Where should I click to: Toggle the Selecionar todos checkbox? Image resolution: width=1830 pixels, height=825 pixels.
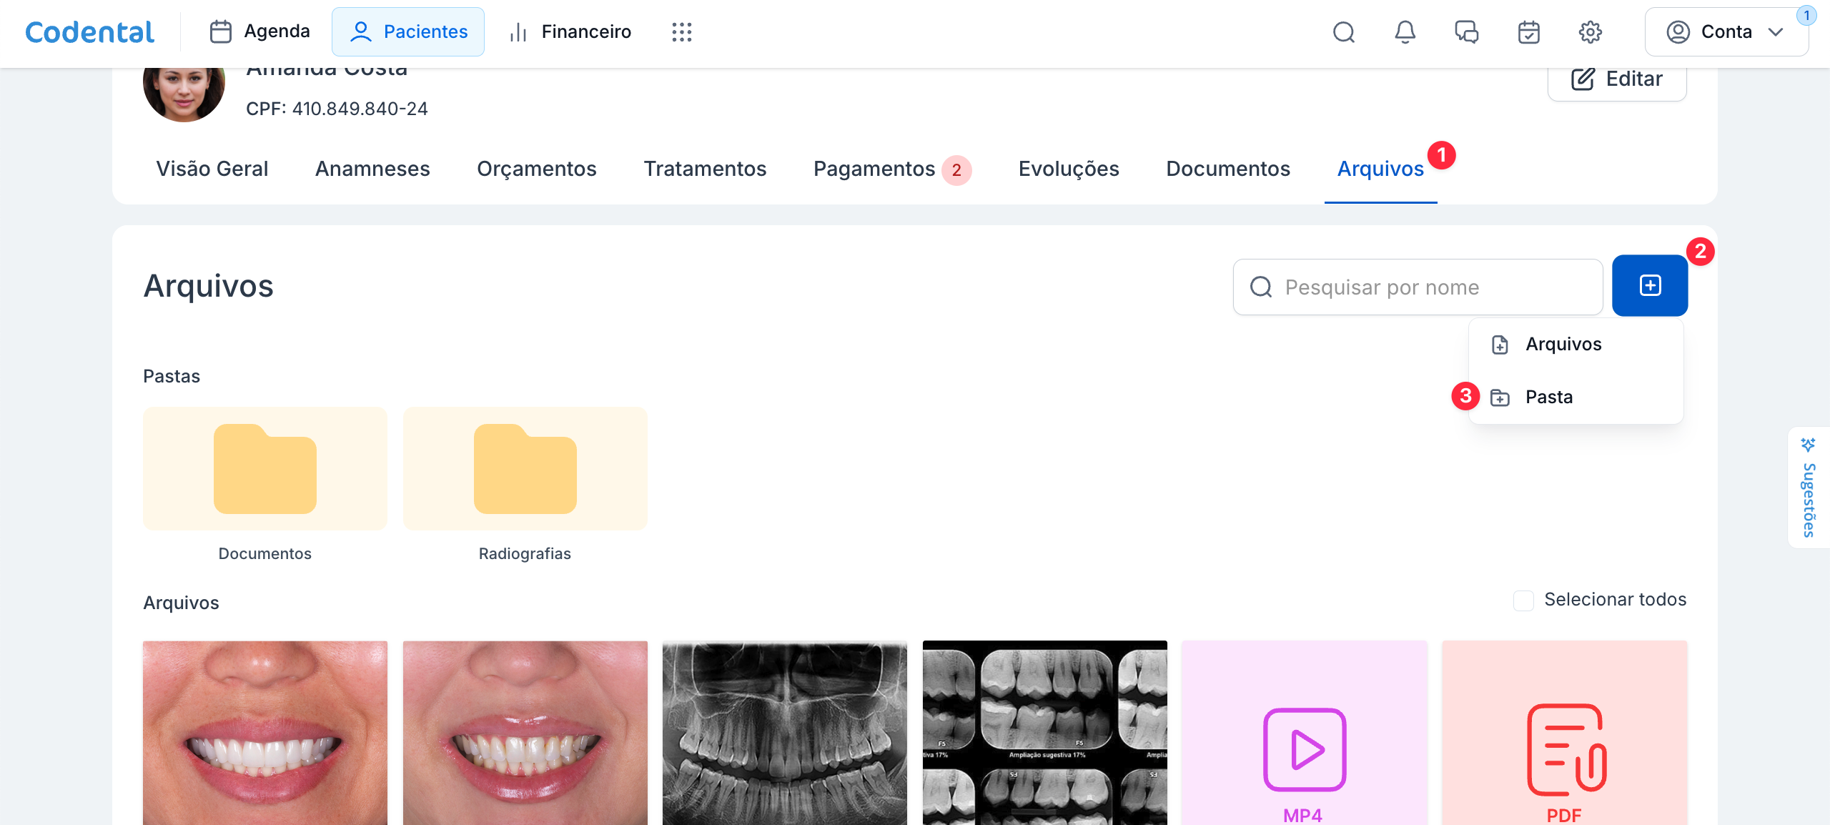(1523, 601)
